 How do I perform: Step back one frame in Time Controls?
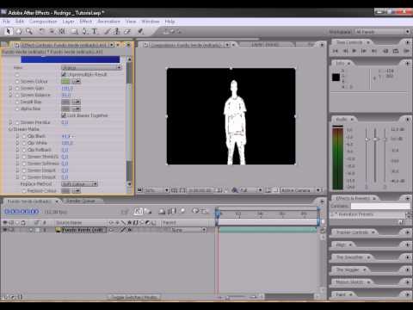[345, 51]
